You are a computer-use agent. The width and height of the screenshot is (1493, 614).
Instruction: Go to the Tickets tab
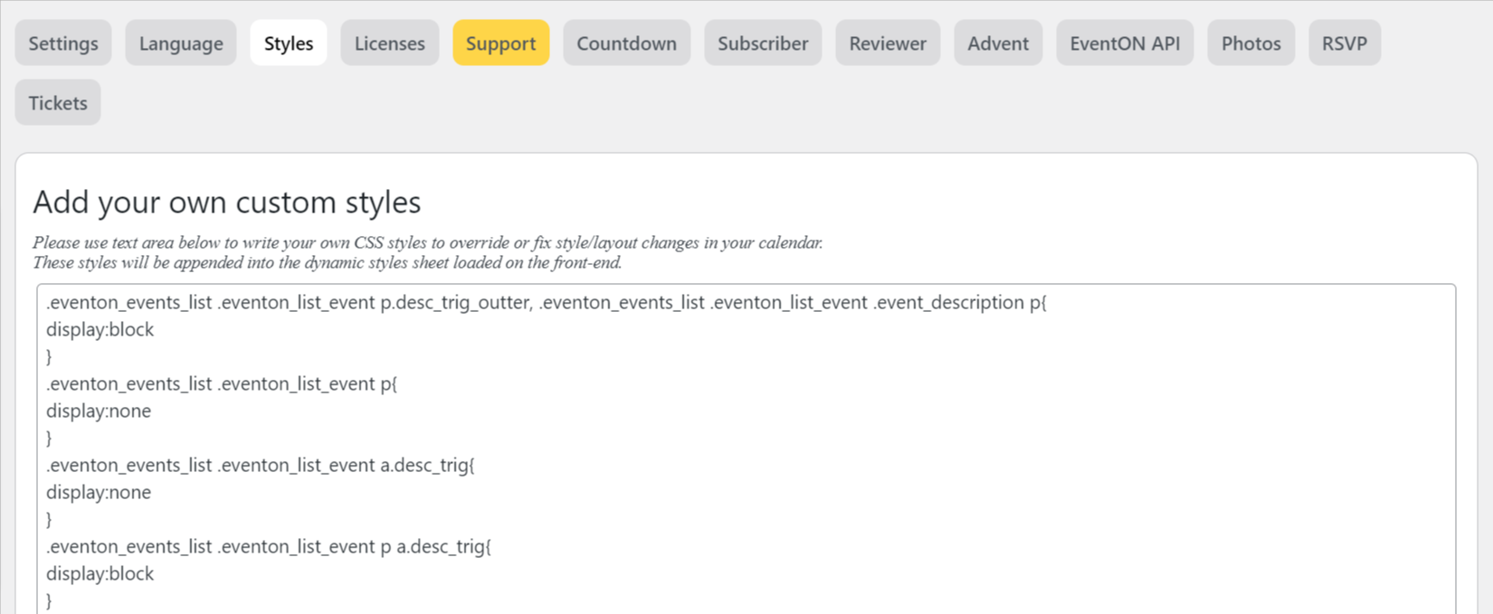coord(58,102)
